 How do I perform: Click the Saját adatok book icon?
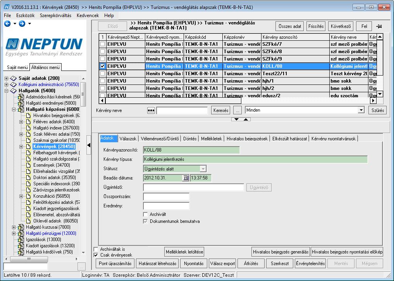point(14,78)
